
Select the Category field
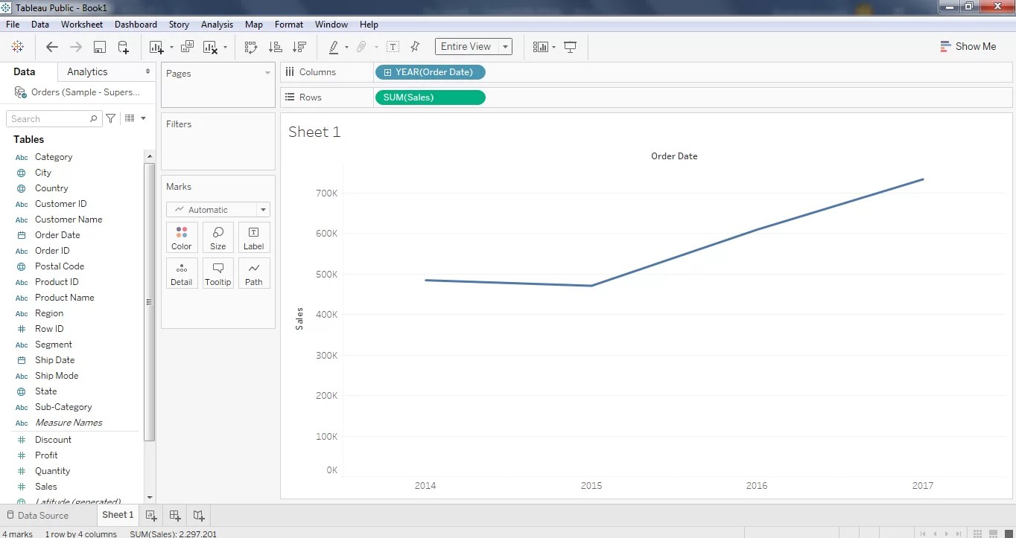click(54, 157)
